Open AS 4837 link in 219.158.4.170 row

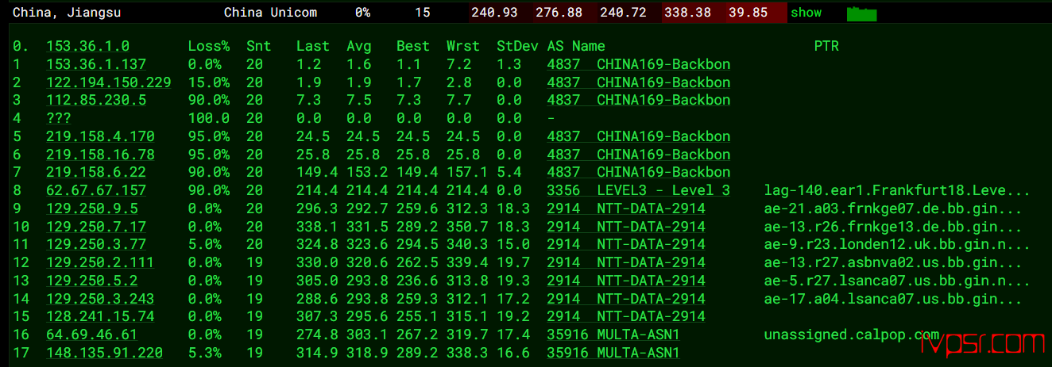click(639, 136)
